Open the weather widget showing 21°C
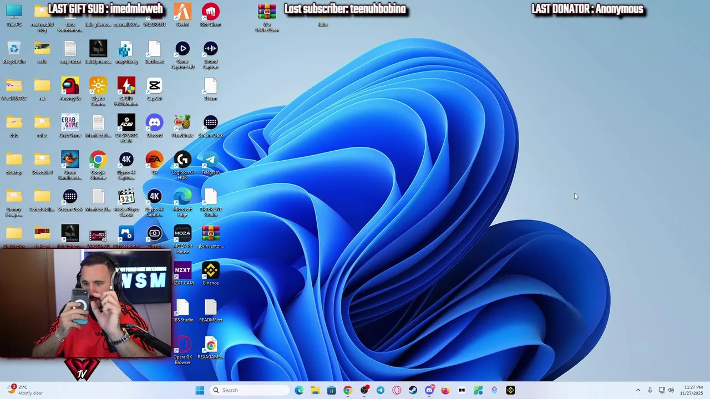710x399 pixels. tap(25, 390)
